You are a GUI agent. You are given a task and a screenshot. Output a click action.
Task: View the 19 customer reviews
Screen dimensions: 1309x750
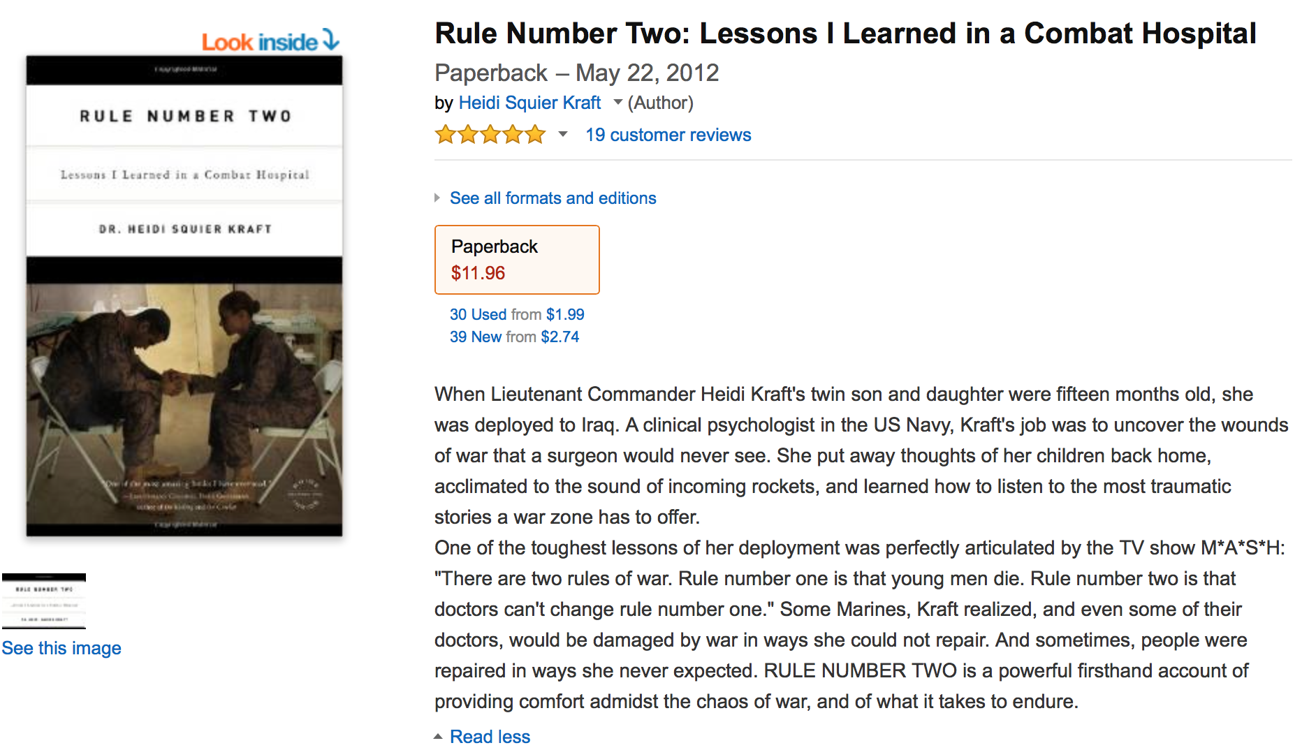click(x=668, y=135)
